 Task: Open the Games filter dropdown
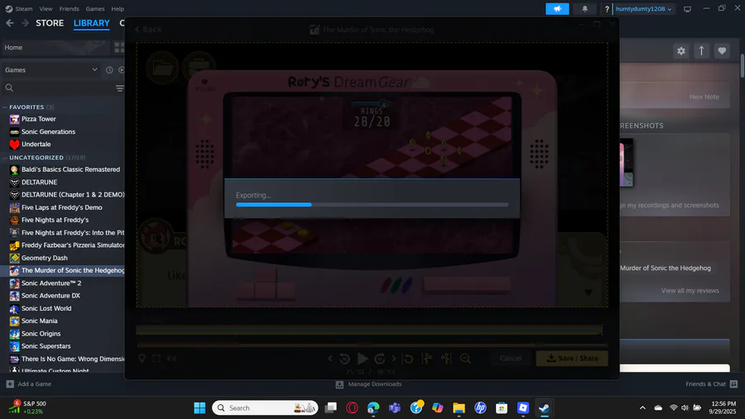[x=50, y=69]
